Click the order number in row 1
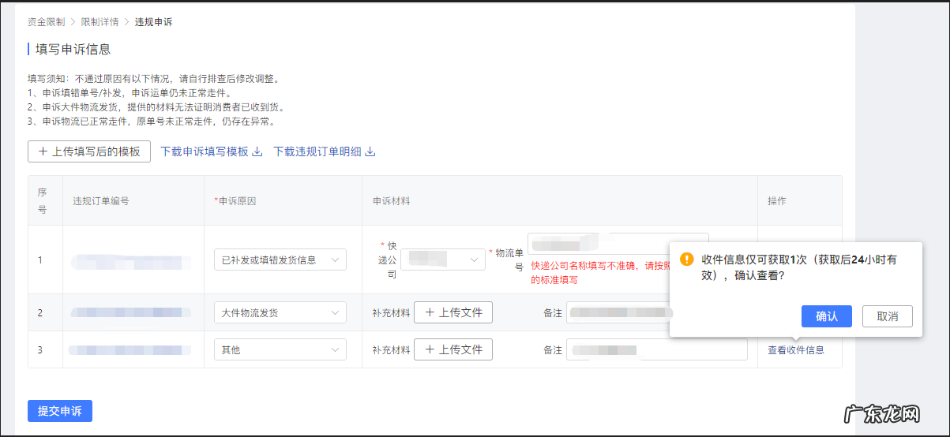 (x=131, y=262)
